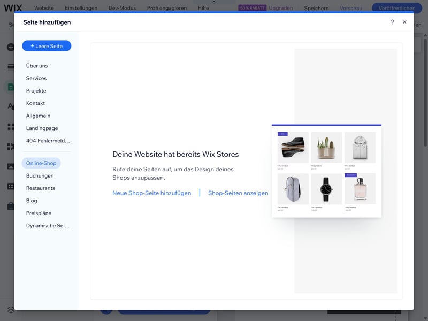The width and height of the screenshot is (428, 321).
Task: Click the help question mark icon
Action: click(392, 22)
